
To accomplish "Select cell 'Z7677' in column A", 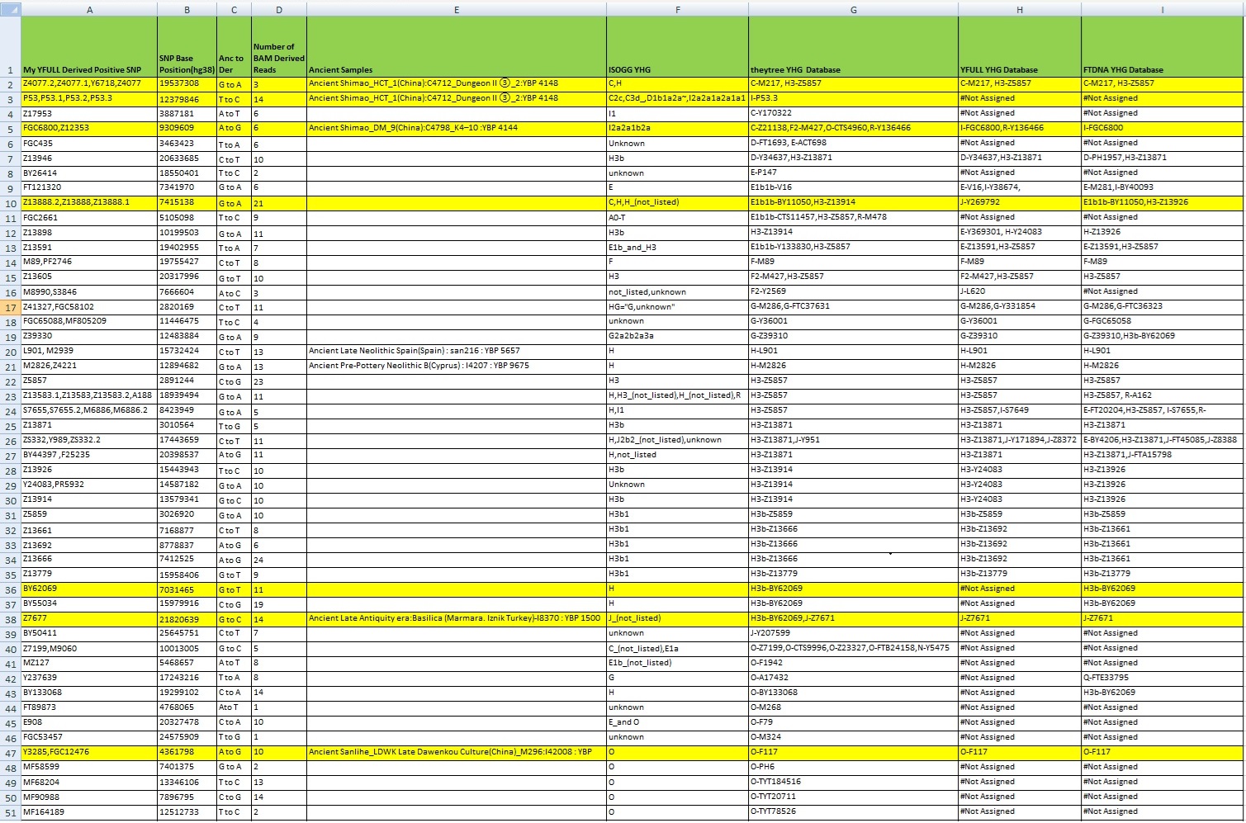I will coord(89,618).
